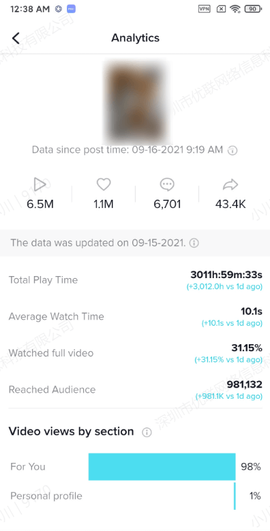Tap the Average Watch Time row
This screenshot has width=270, height=531.
click(x=135, y=317)
